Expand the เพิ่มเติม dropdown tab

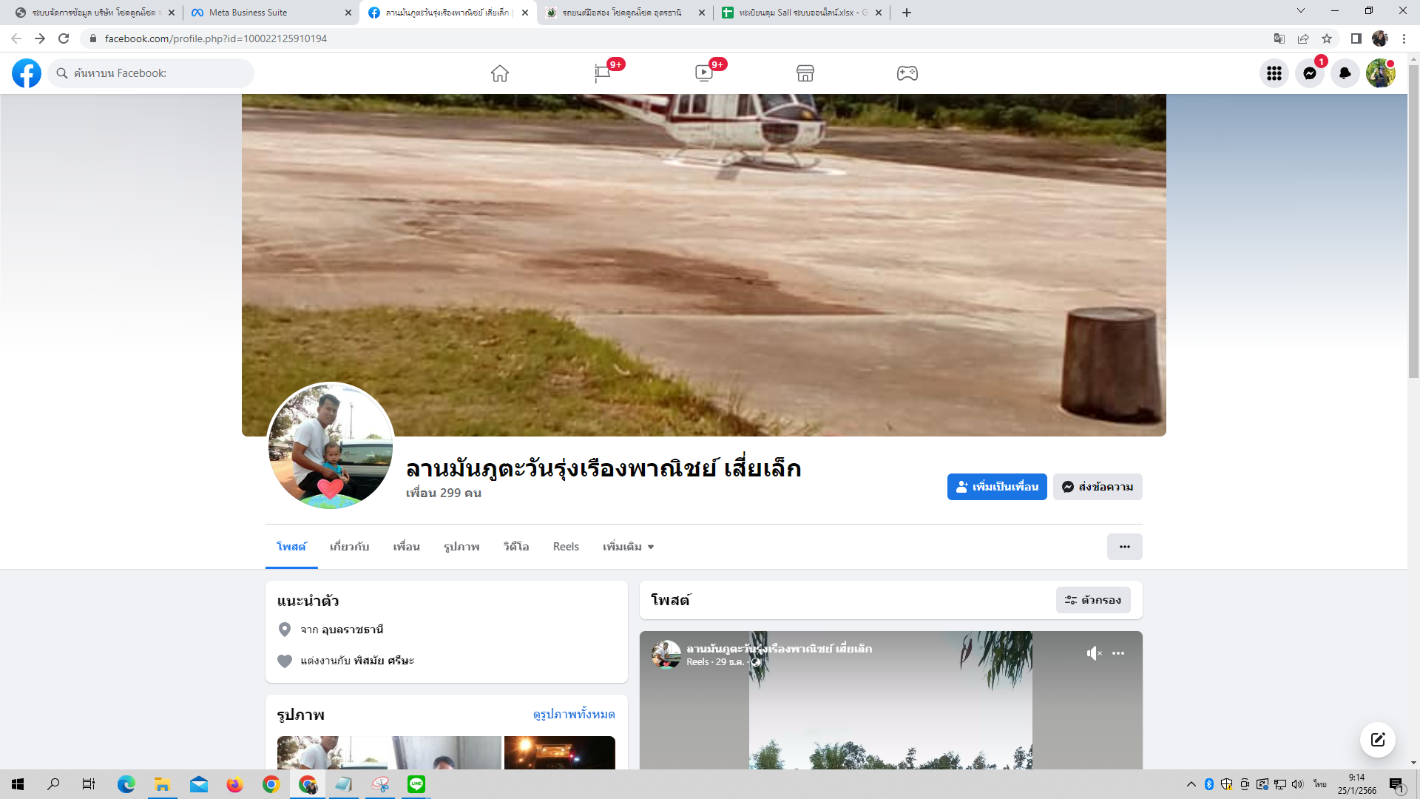coord(628,547)
